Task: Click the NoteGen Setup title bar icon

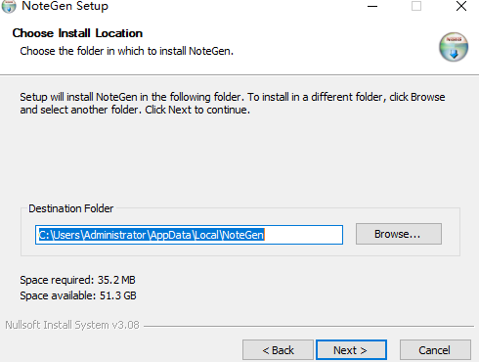Action: [x=9, y=6]
